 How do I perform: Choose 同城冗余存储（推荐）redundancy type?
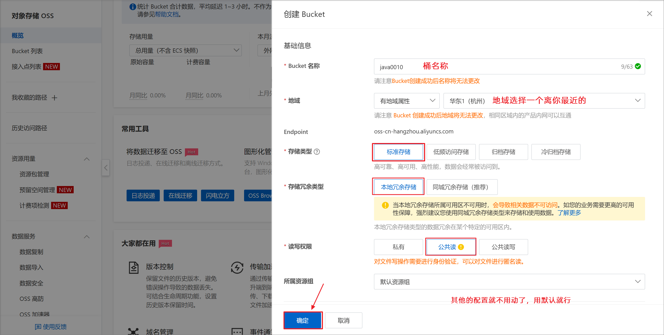click(462, 187)
